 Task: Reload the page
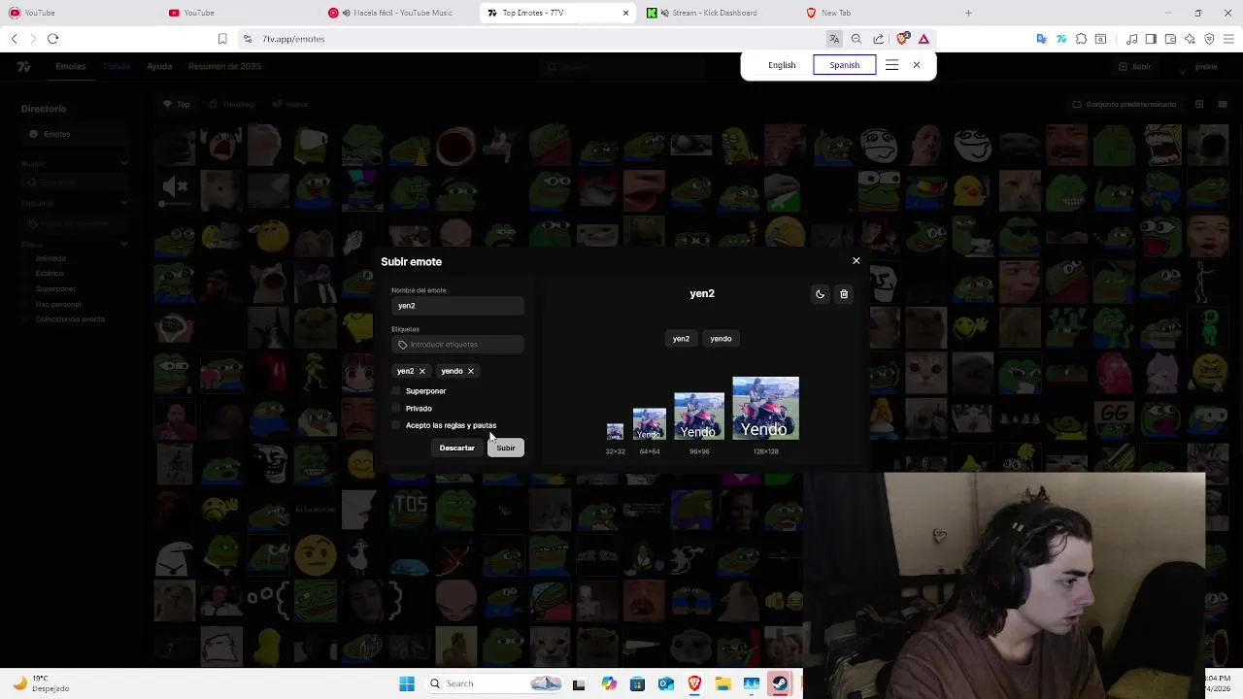point(52,39)
